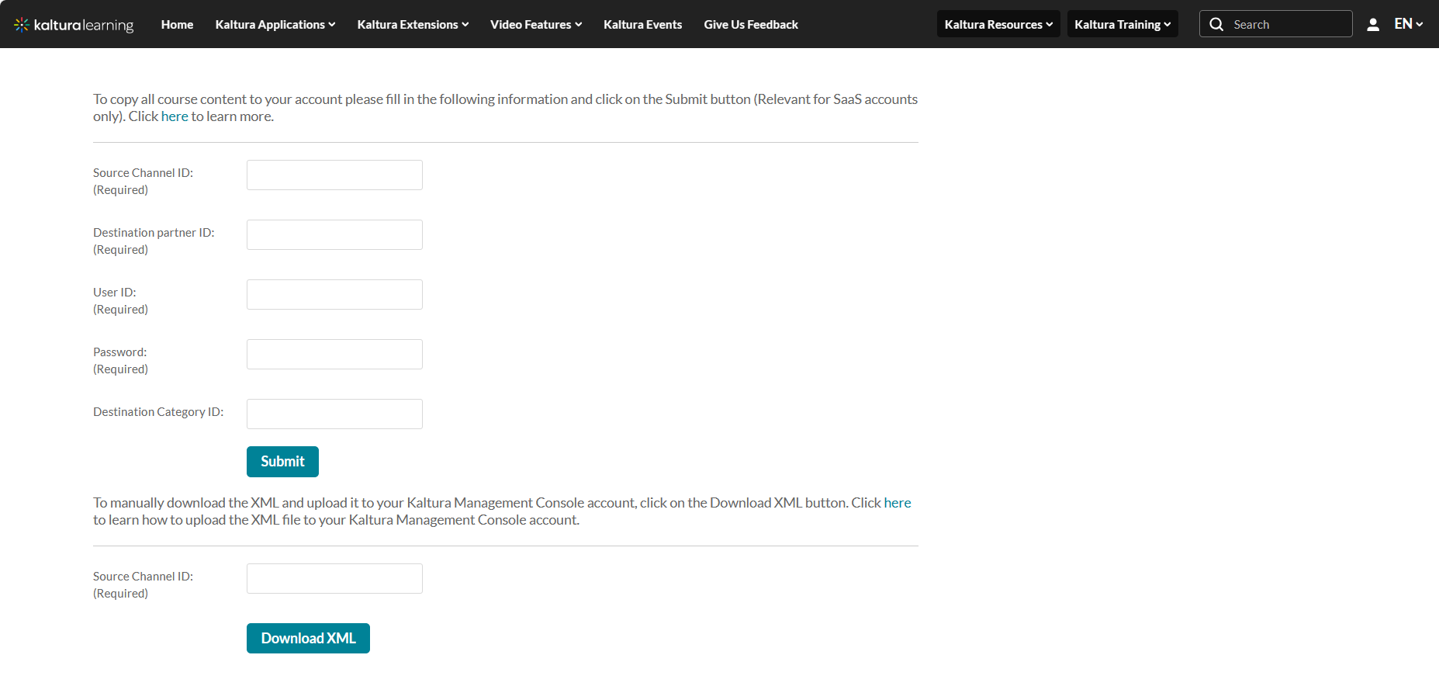Screen dimensions: 1439x700
Task: Click the search magnifier icon
Action: coord(1216,24)
